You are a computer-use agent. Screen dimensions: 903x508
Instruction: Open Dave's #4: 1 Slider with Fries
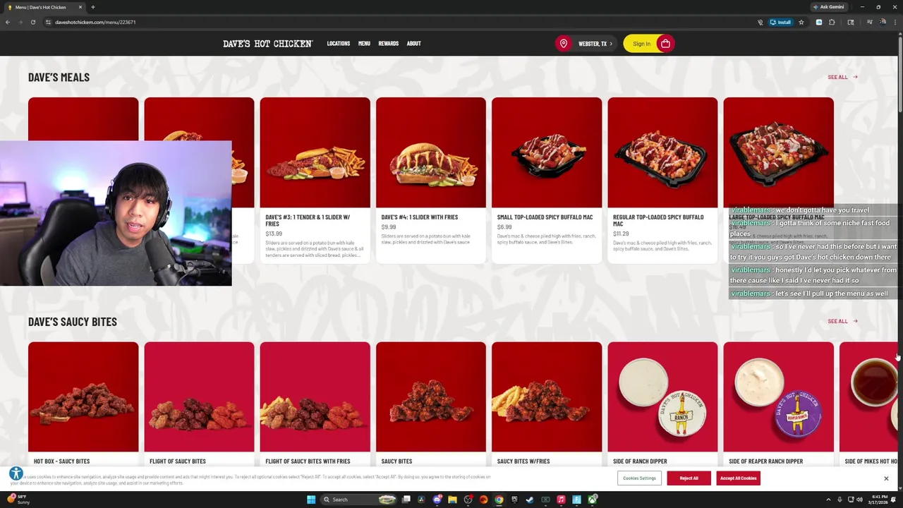(430, 180)
